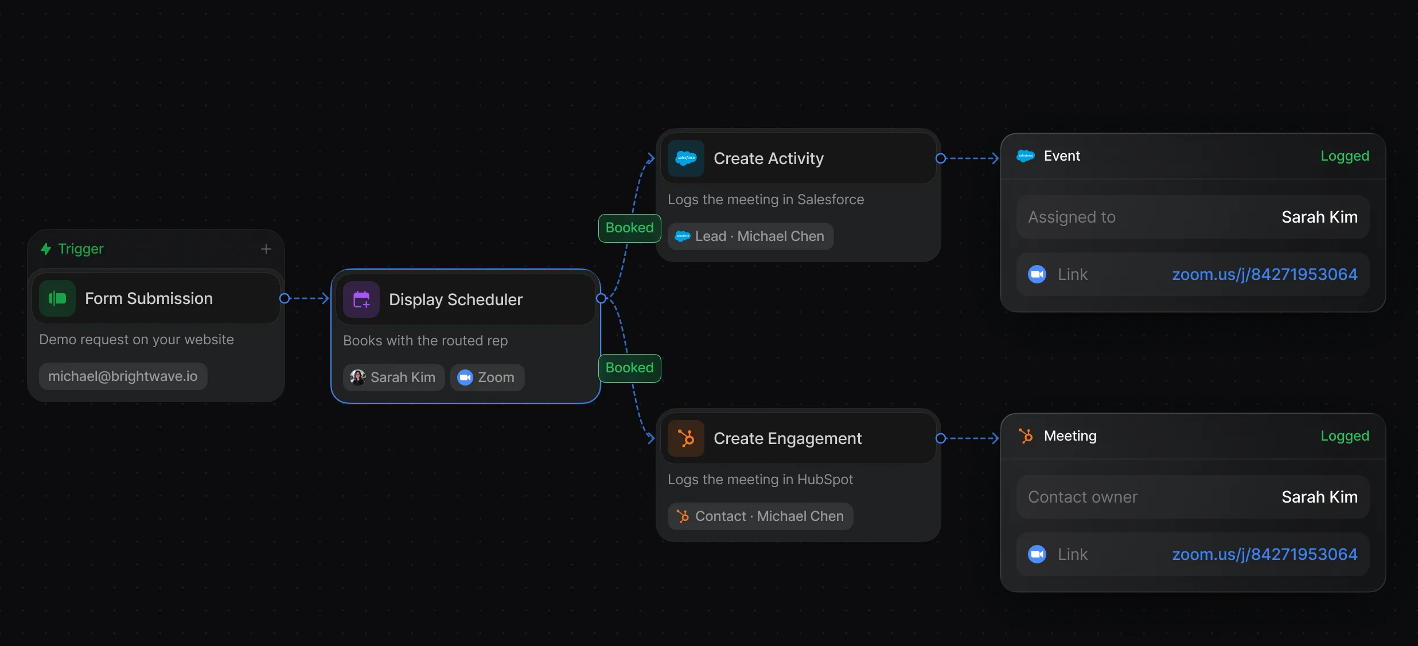Click the Trigger header label

coord(81,249)
